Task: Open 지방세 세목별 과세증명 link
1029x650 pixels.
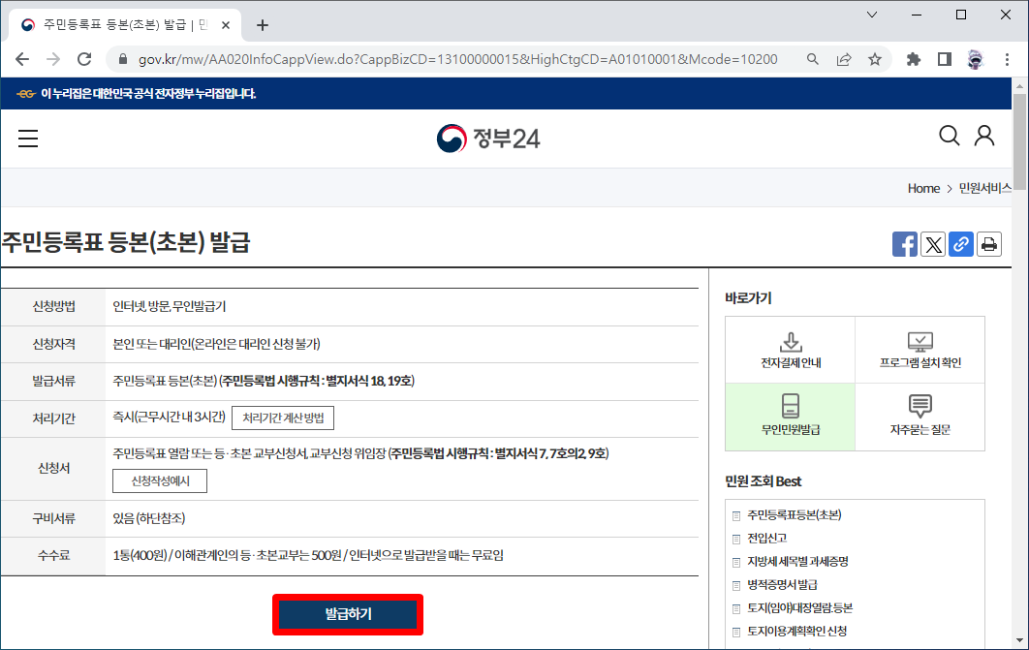Action: pos(798,562)
